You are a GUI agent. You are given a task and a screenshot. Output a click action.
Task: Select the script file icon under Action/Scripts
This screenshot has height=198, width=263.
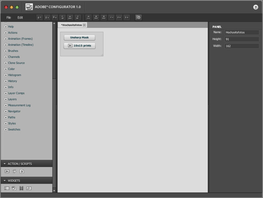point(22,171)
